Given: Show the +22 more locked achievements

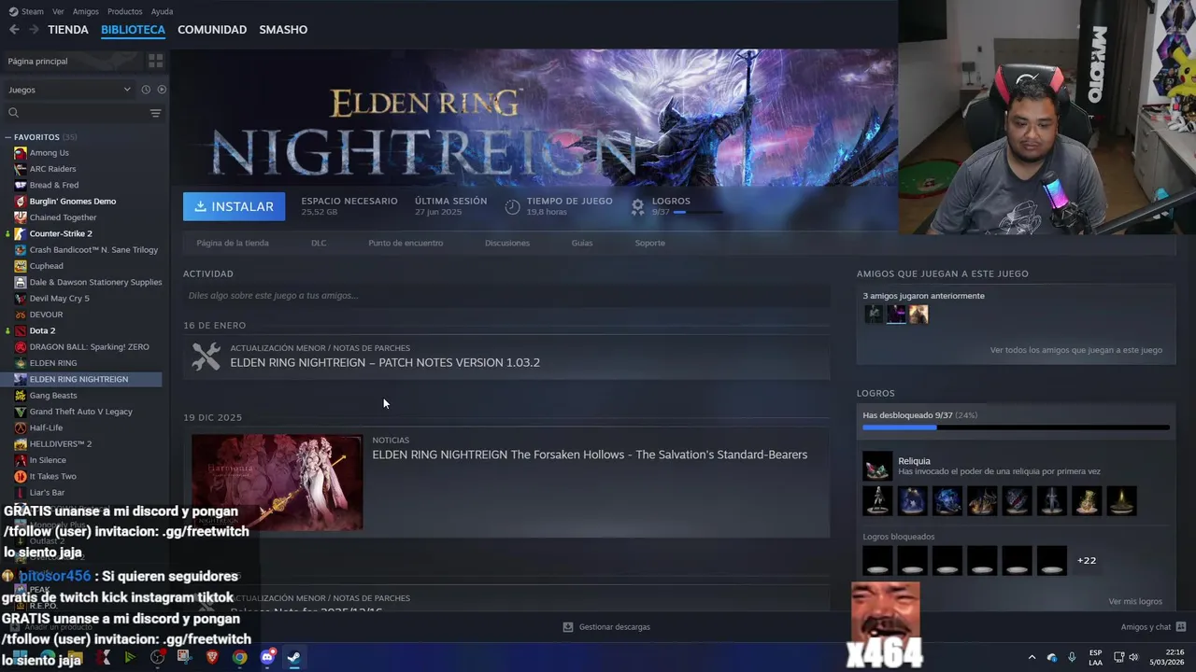Looking at the screenshot, I should (1087, 560).
